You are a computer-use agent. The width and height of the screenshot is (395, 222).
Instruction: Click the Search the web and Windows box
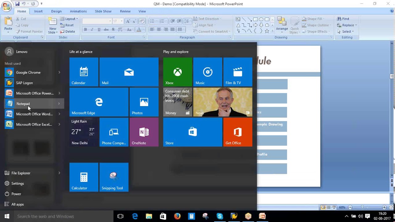(64, 216)
